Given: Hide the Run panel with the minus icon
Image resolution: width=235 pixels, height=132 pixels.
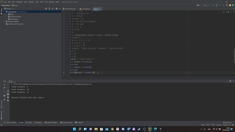Looking at the screenshot, I should [x=234, y=81].
